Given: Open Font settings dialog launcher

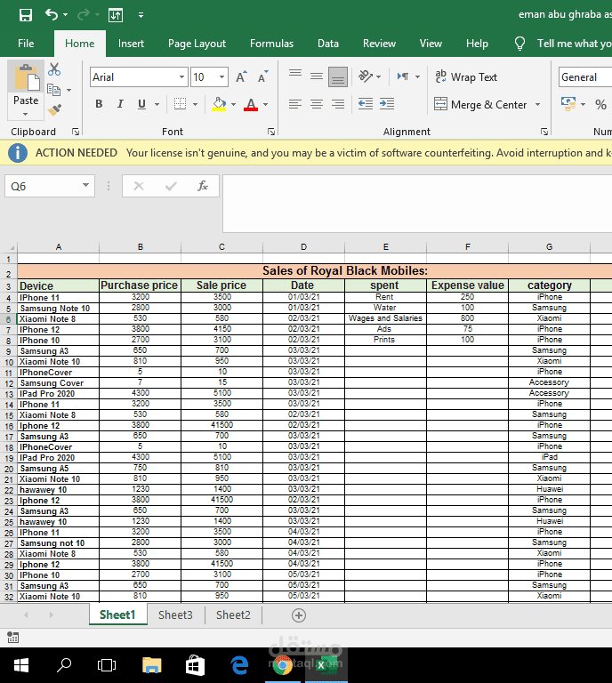Looking at the screenshot, I should (271, 132).
